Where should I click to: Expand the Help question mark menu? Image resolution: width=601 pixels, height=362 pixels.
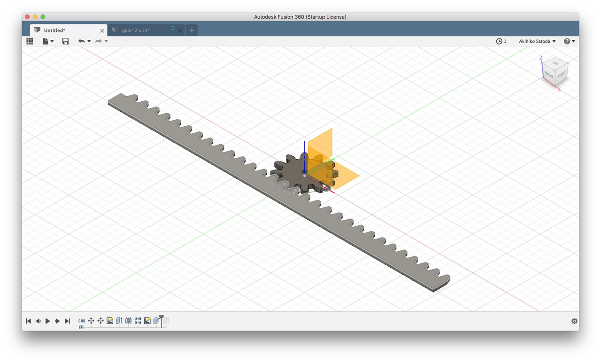click(569, 41)
